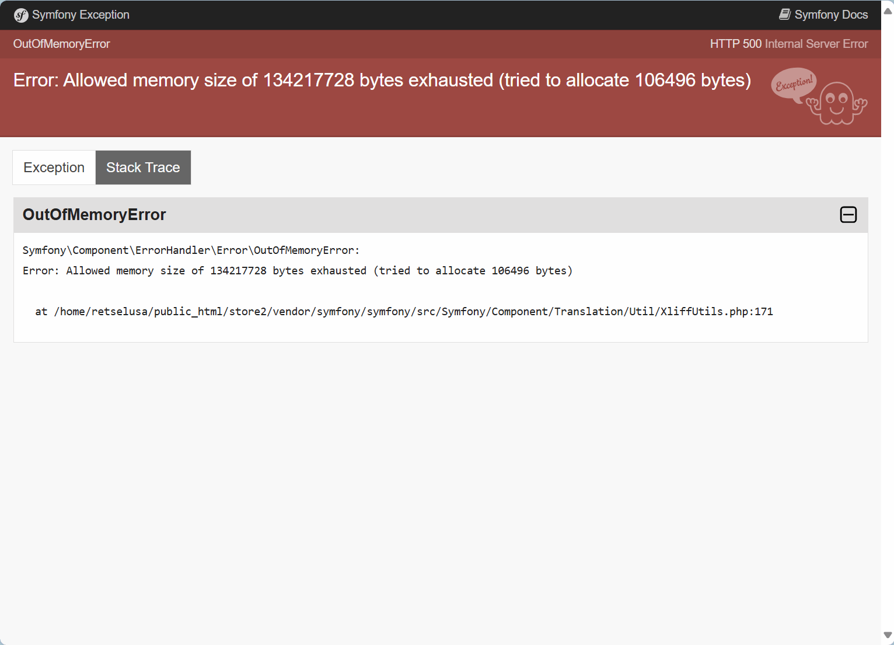
Task: Click the Symfony Docs book icon
Action: 785,15
